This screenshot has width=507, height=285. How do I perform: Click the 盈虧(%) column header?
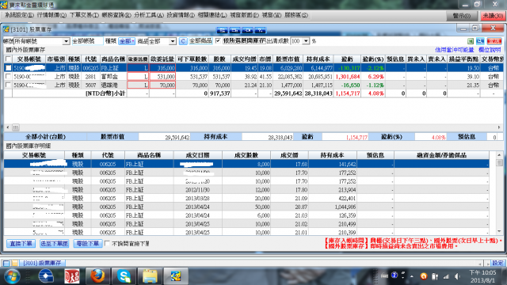[x=373, y=59]
